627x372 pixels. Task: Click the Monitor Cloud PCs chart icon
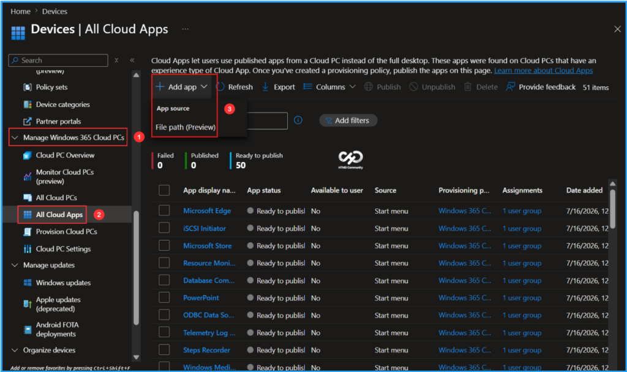click(27, 177)
